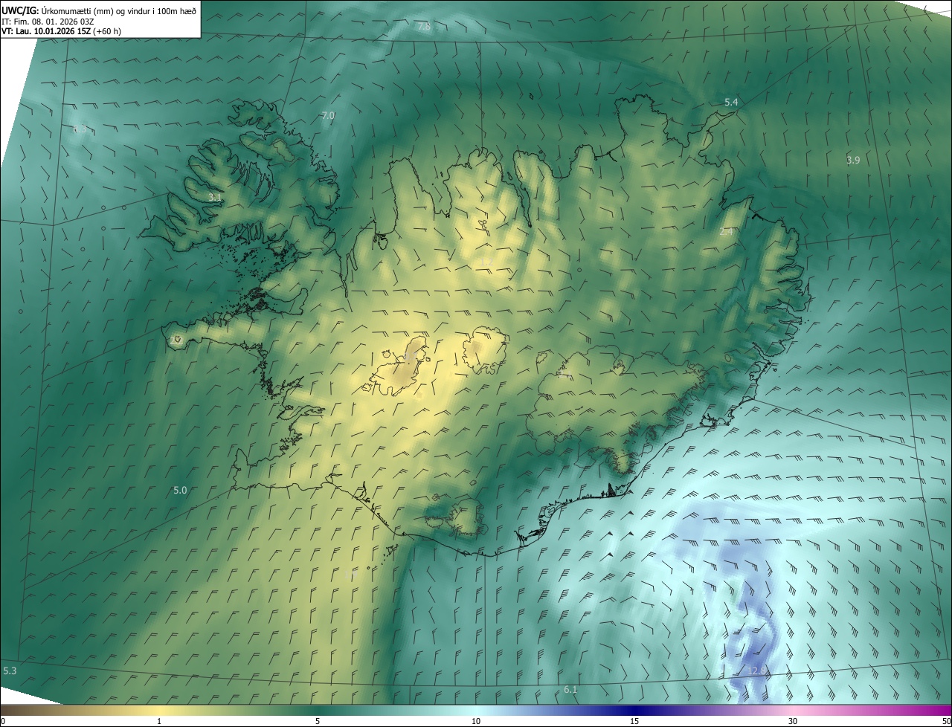
Task: Pick the navy blue colorbar segment at 15 mm
Action: coord(634,710)
